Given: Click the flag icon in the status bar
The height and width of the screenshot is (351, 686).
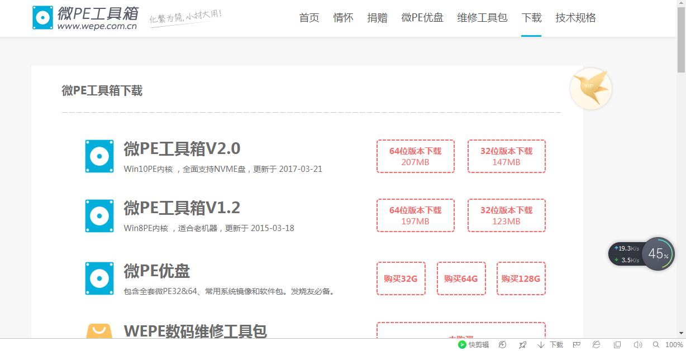Looking at the screenshot, I should (x=577, y=345).
